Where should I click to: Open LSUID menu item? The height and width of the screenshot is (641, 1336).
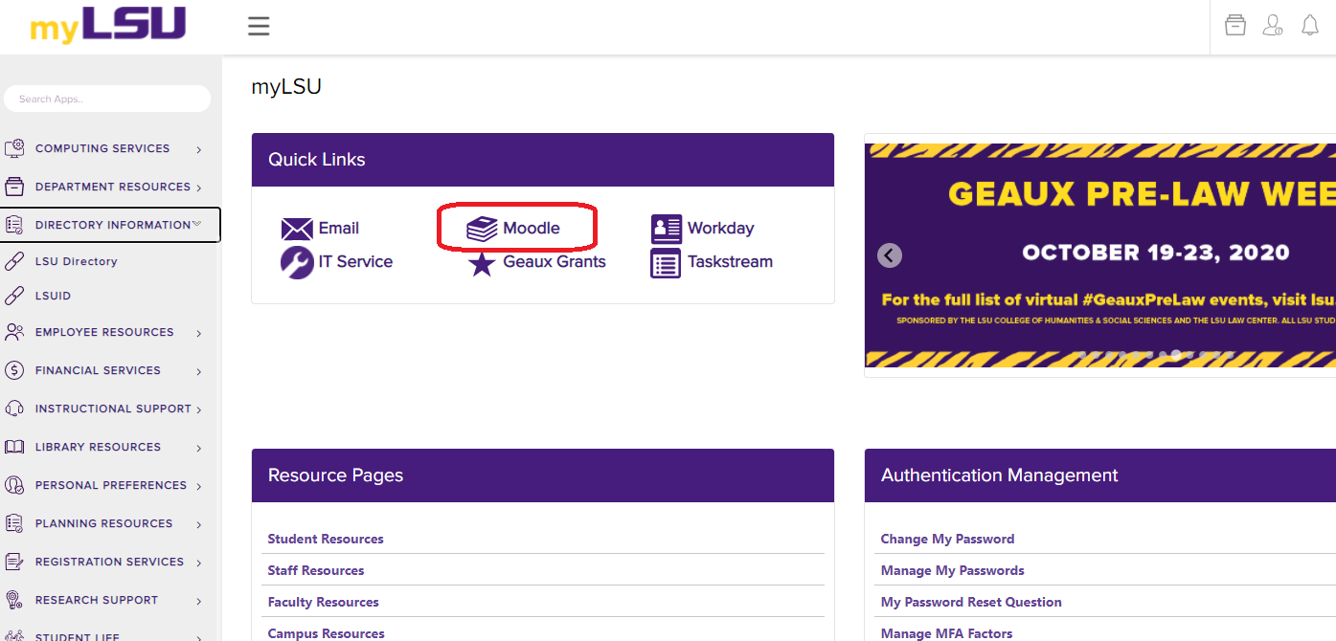pyautogui.click(x=54, y=296)
